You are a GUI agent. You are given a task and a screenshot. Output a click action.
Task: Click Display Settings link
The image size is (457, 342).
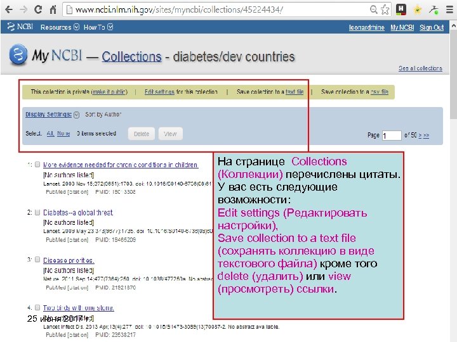[48, 114]
